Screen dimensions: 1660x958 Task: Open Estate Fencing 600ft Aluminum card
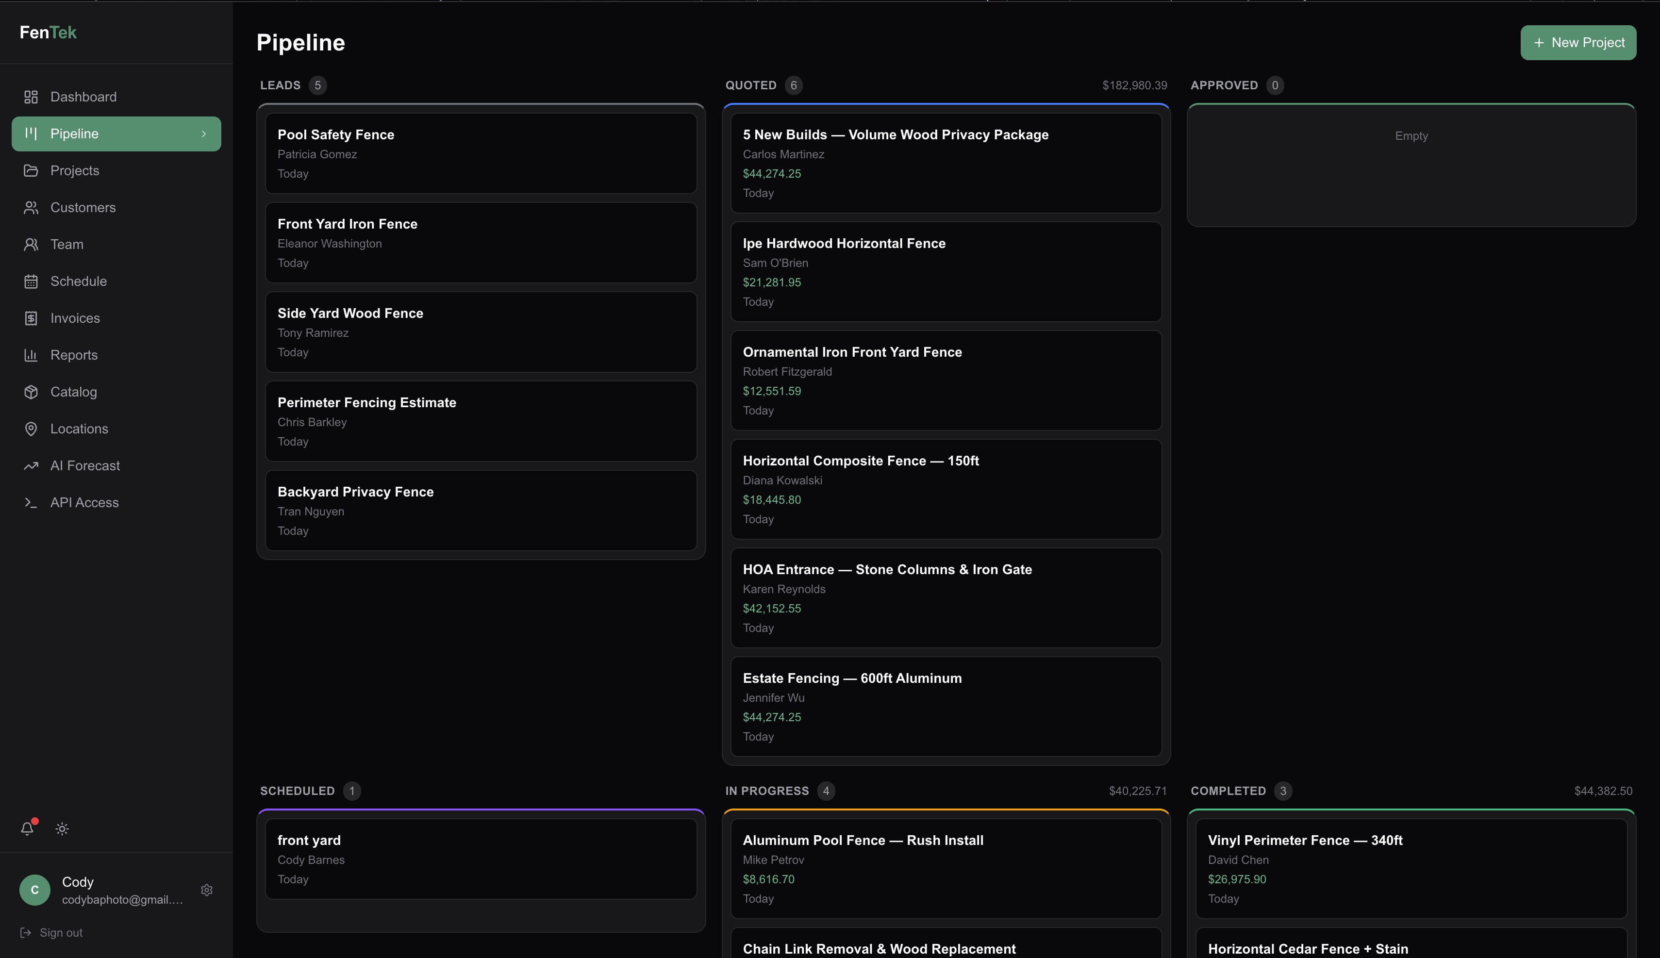click(946, 707)
